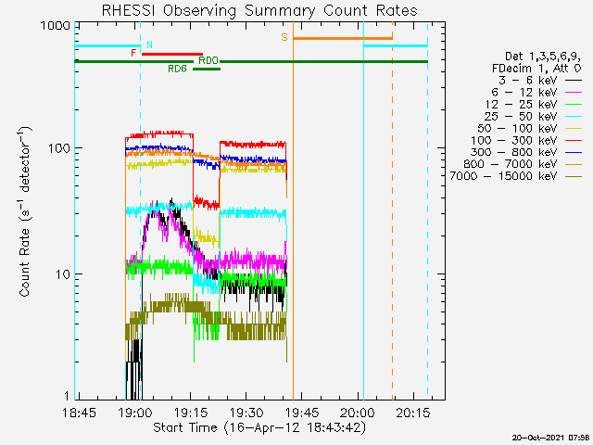Click the 'Start Time (16-Apr-12 18:43:42)' axis title

(259, 428)
